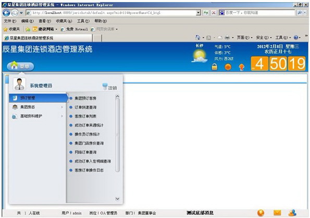Click the browser Stop icon
This screenshot has height=218, width=310.
click(x=214, y=13)
